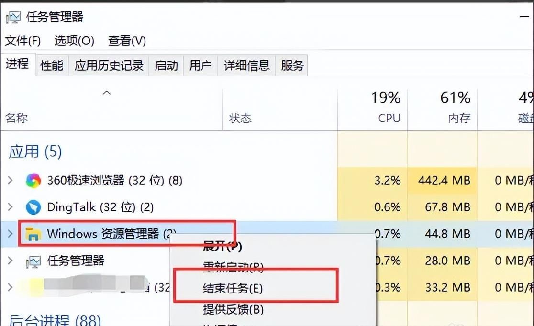
Task: Click the 任务管理器 process icon
Action: point(33,261)
